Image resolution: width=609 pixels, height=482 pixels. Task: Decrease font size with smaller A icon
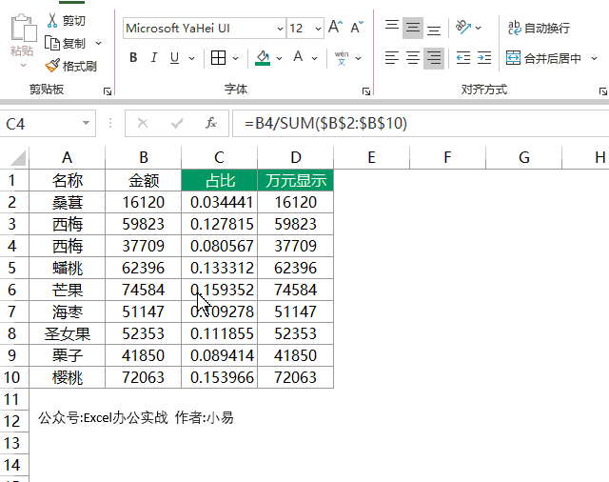click(357, 28)
